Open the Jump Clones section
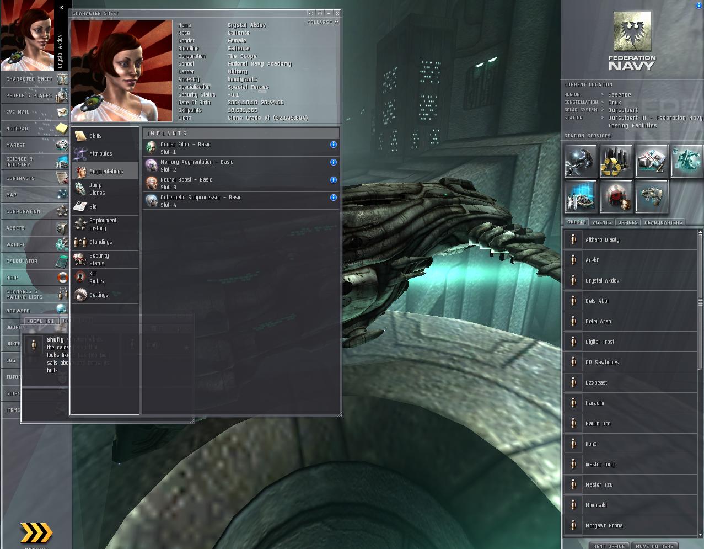 [x=105, y=189]
